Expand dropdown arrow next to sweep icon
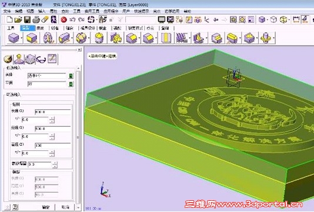The height and width of the screenshot is (212, 314). [72, 38]
